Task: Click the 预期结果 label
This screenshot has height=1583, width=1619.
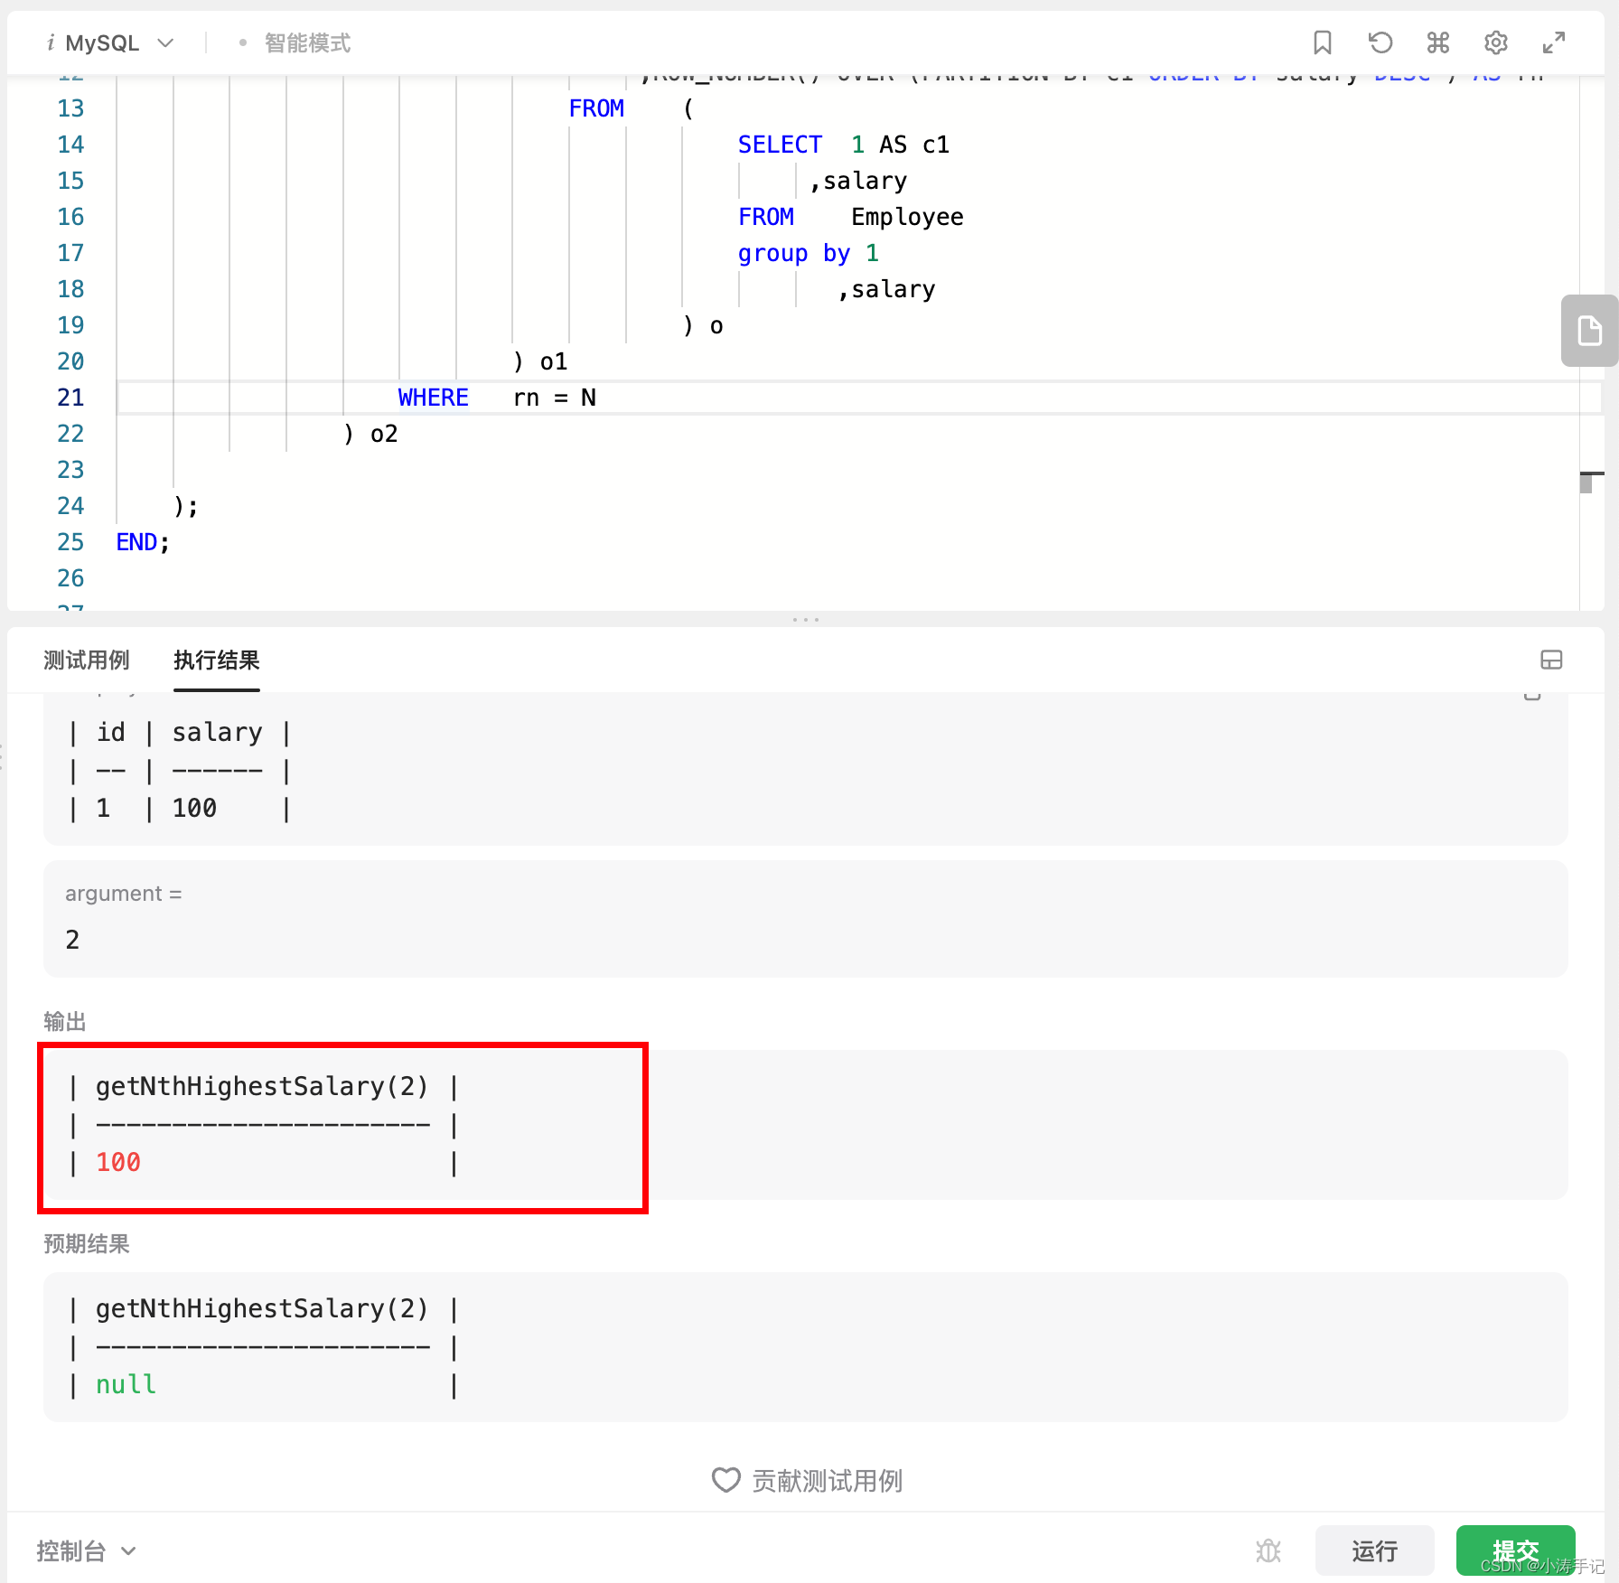Action: coord(87,1243)
